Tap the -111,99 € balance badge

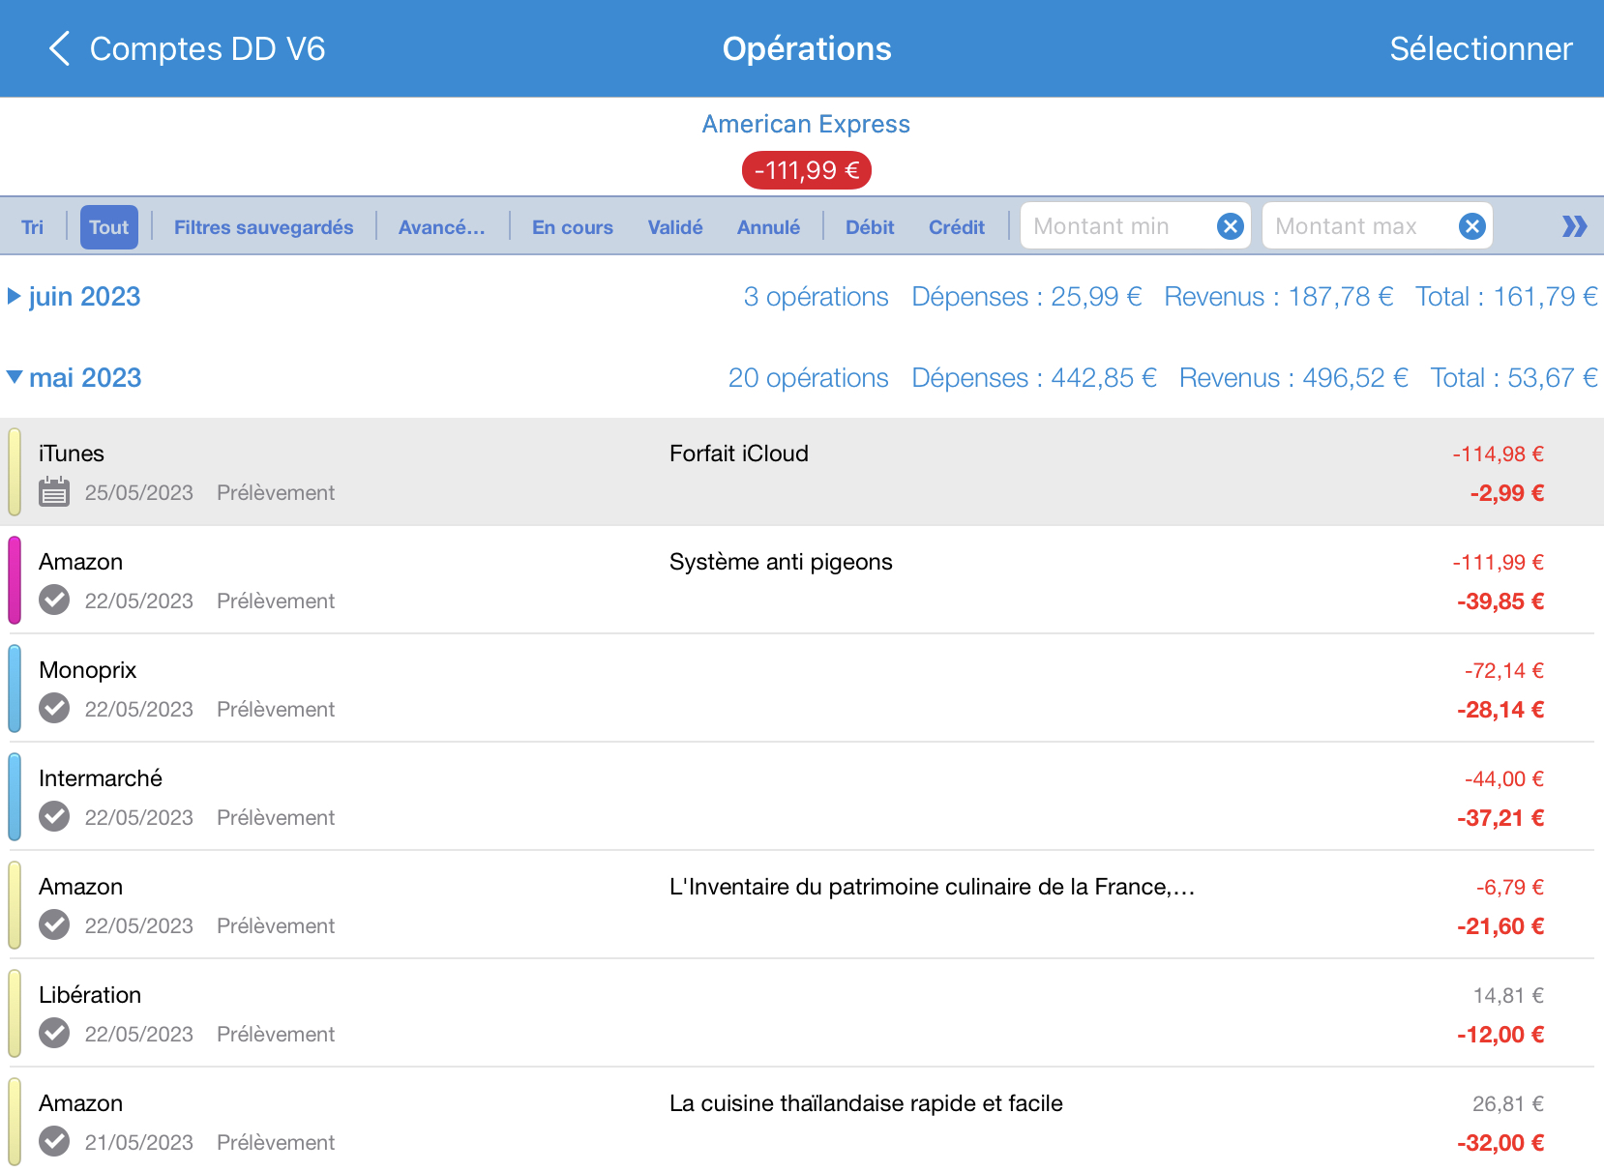point(807,170)
